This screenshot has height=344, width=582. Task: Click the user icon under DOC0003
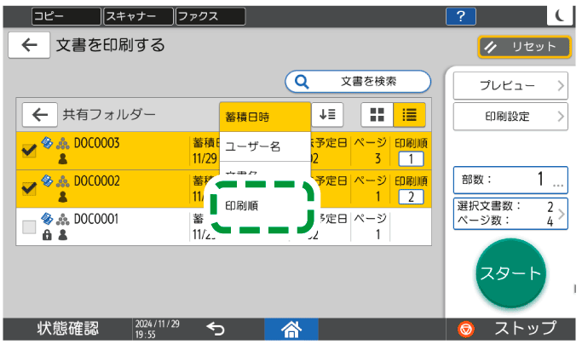click(63, 159)
